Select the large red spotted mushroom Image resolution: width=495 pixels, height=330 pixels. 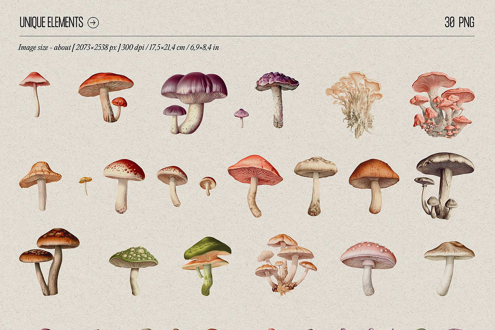[124, 186]
